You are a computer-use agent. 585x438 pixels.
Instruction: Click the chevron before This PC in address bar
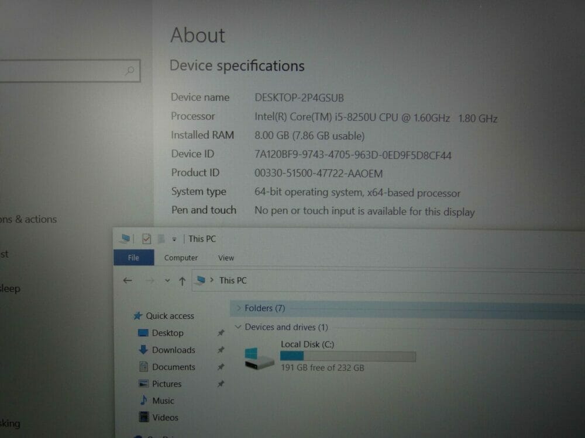point(212,280)
